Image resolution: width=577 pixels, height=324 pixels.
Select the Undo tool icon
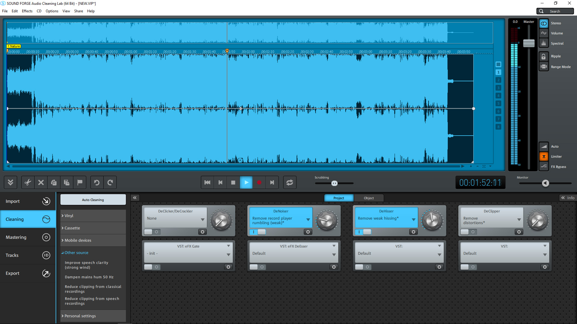[x=97, y=182]
